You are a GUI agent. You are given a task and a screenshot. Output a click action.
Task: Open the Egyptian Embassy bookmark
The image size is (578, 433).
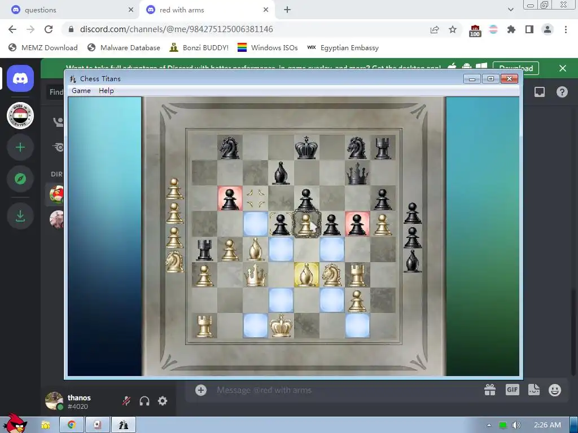point(343,47)
